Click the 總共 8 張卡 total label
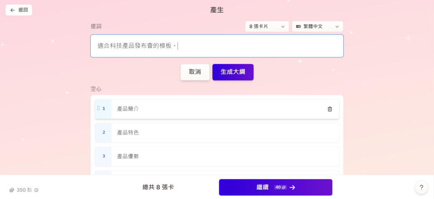 pyautogui.click(x=158, y=187)
